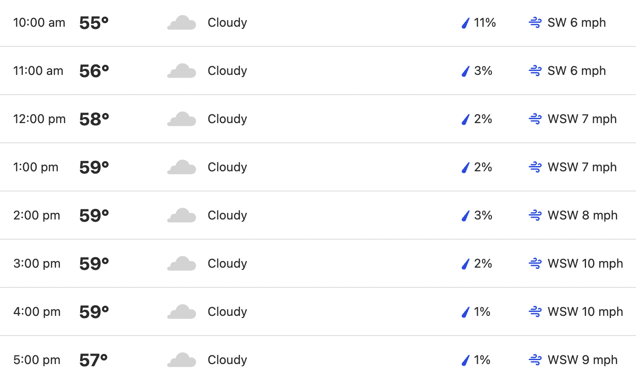Click the 58° temperature at 12:00 pm

coord(94,119)
